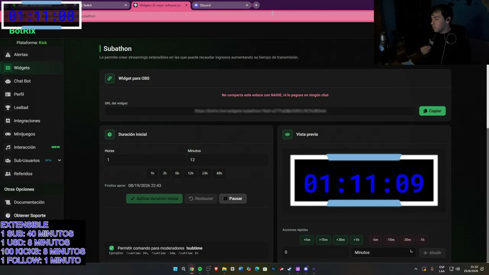Open Discord app from the taskbar

[x=306, y=269]
